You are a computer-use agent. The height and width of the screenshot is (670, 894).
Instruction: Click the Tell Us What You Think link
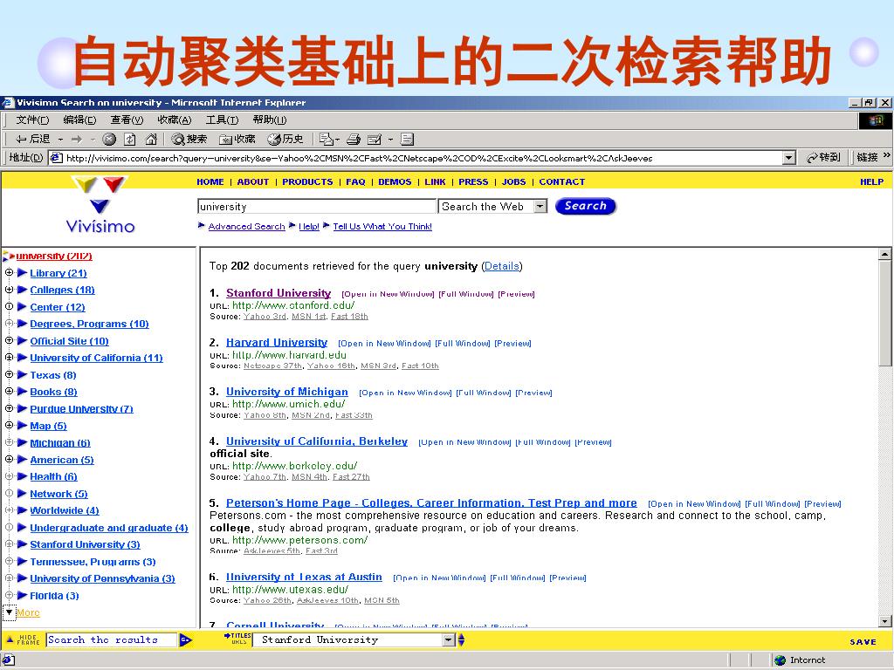tap(382, 226)
